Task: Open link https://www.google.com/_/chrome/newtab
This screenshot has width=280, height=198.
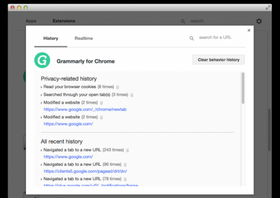Action: click(85, 109)
